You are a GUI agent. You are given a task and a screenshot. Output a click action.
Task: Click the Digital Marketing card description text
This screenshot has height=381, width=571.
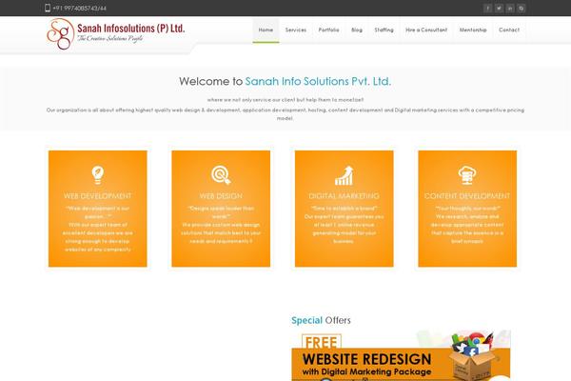[345, 225]
